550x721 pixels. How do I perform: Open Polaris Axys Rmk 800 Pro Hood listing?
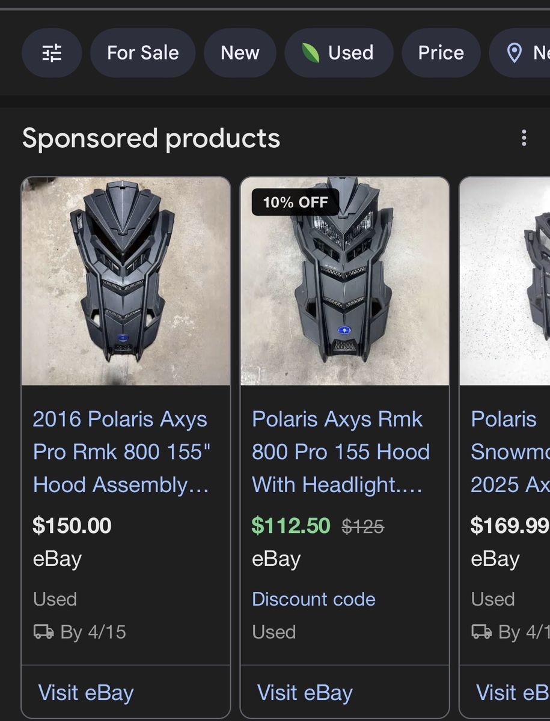click(x=340, y=452)
